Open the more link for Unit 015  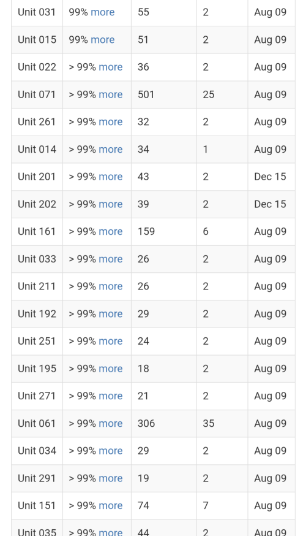click(x=103, y=40)
